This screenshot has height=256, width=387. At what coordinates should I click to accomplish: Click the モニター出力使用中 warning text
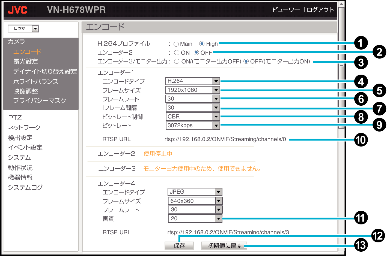tap(202, 169)
